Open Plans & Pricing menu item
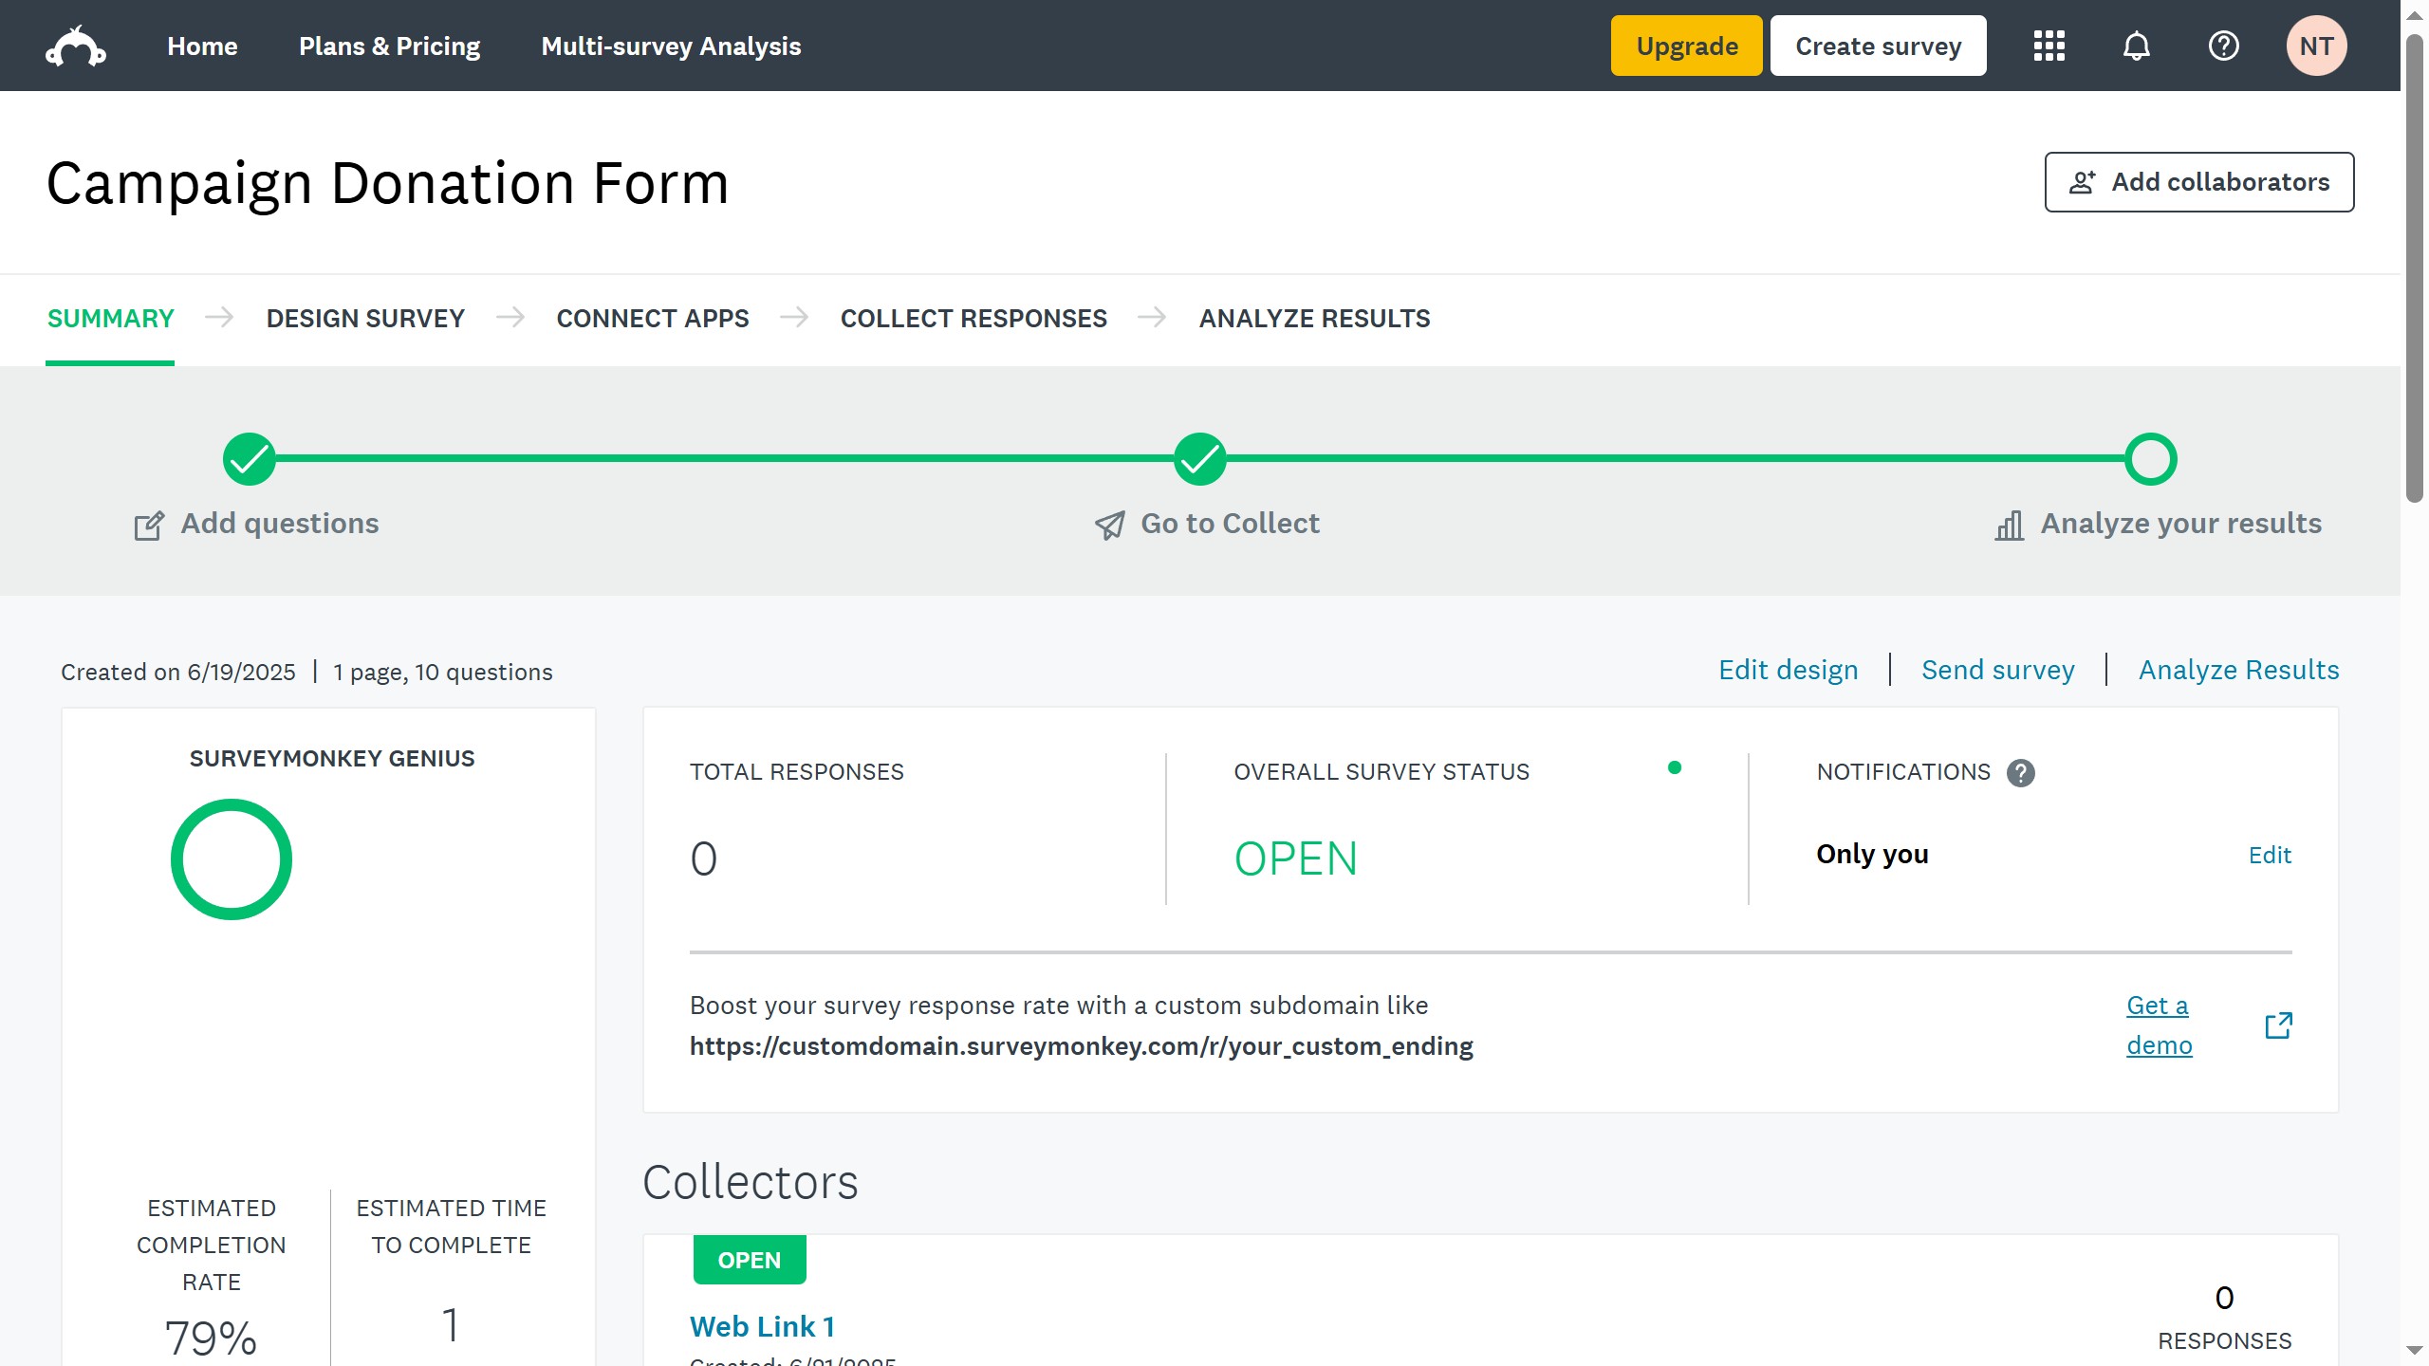Viewport: 2429px width, 1366px height. tap(389, 46)
